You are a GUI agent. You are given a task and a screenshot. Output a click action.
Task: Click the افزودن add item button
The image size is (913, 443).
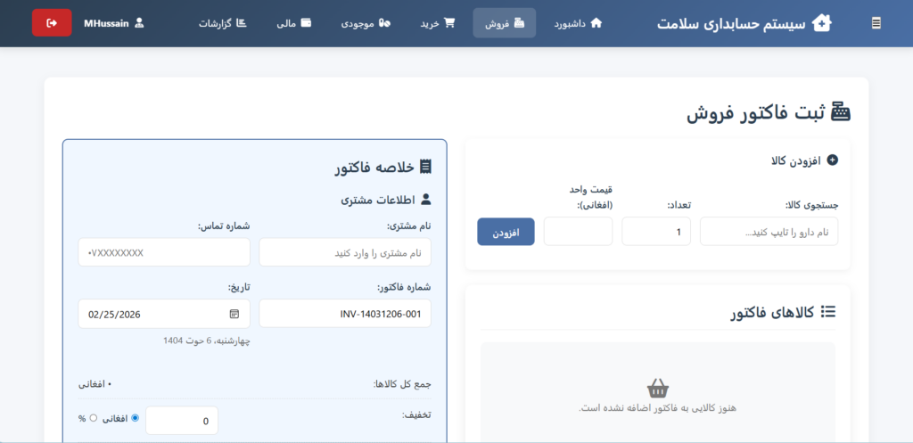point(506,232)
